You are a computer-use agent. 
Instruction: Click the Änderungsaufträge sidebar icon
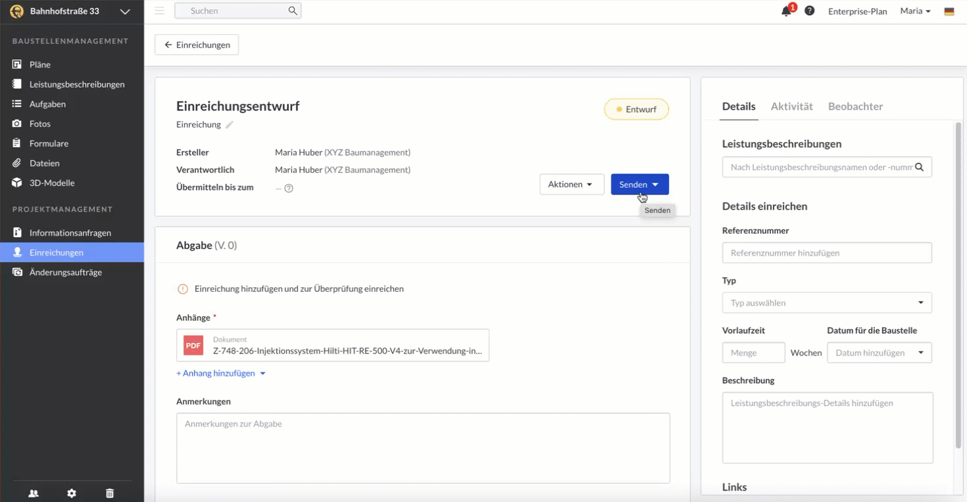click(17, 272)
